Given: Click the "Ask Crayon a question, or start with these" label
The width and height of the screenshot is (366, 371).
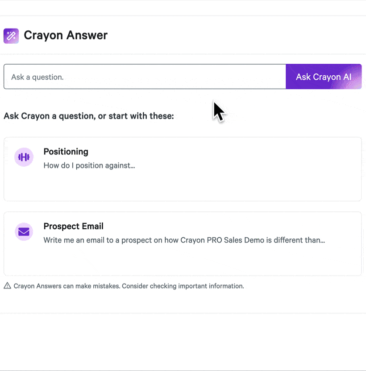Looking at the screenshot, I should point(88,116).
